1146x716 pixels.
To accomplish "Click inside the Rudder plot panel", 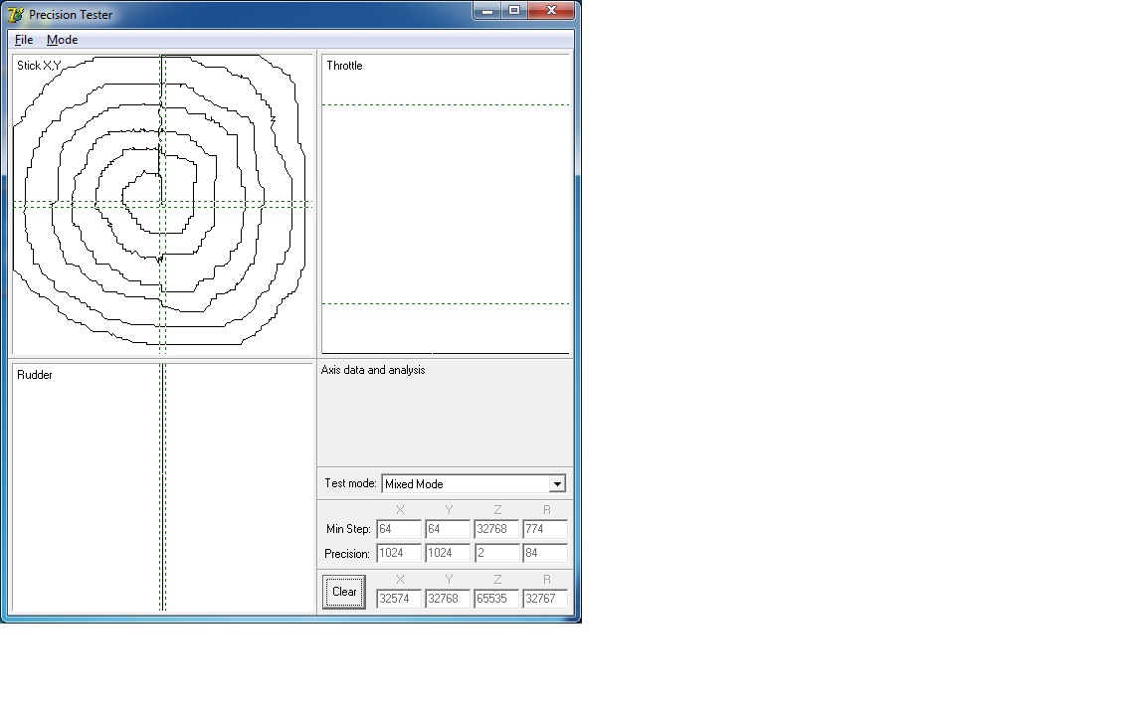I will click(163, 487).
